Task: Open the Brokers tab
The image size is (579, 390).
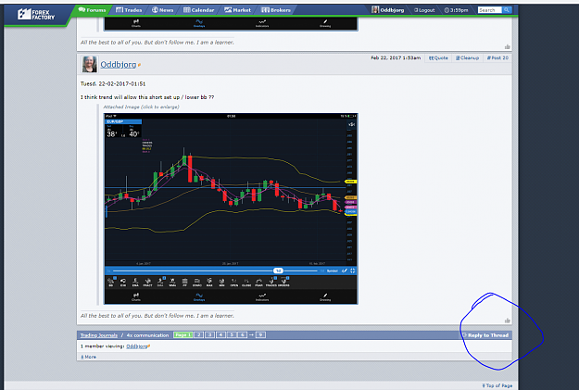Action: pos(276,10)
